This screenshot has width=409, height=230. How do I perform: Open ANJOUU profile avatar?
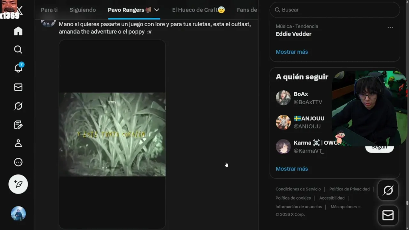pos(283,122)
